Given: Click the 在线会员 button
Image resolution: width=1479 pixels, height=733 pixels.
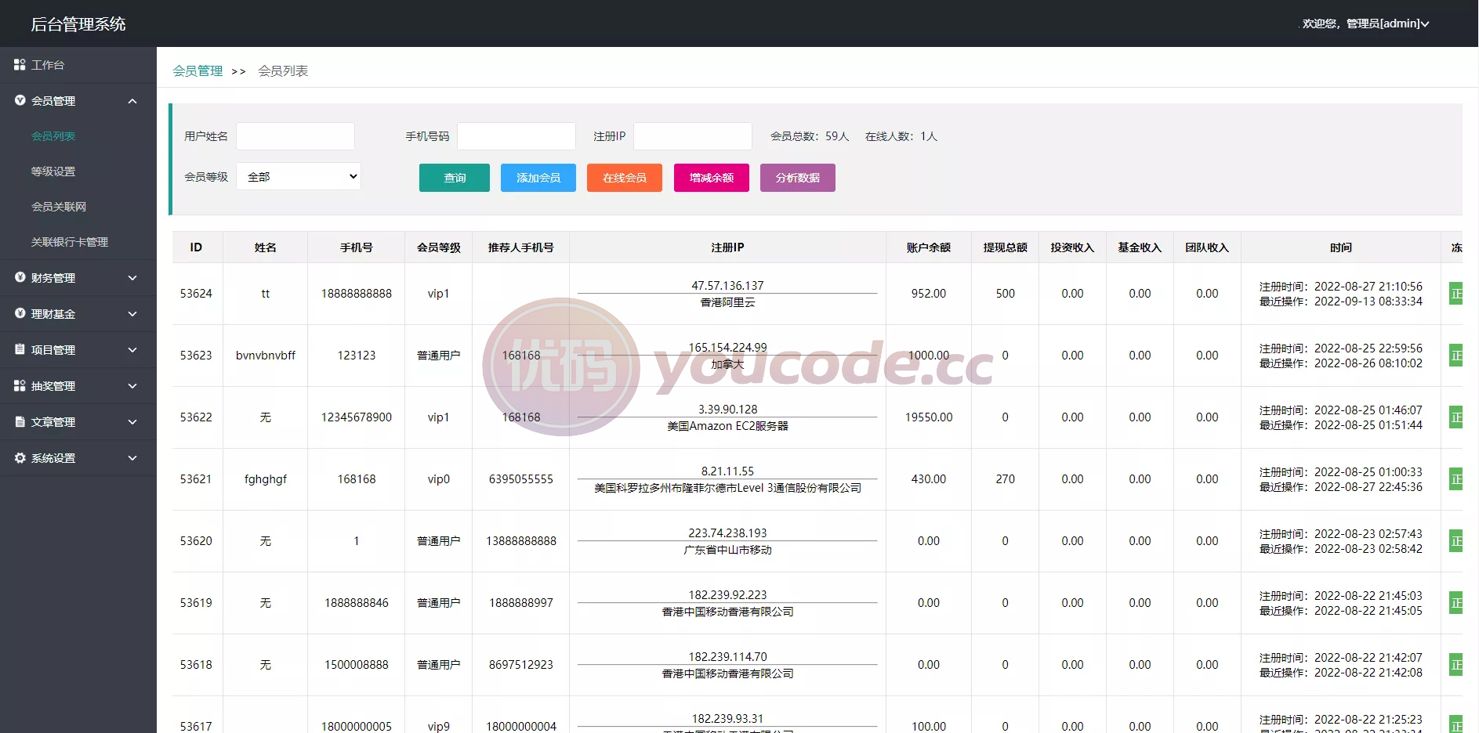Looking at the screenshot, I should (625, 178).
